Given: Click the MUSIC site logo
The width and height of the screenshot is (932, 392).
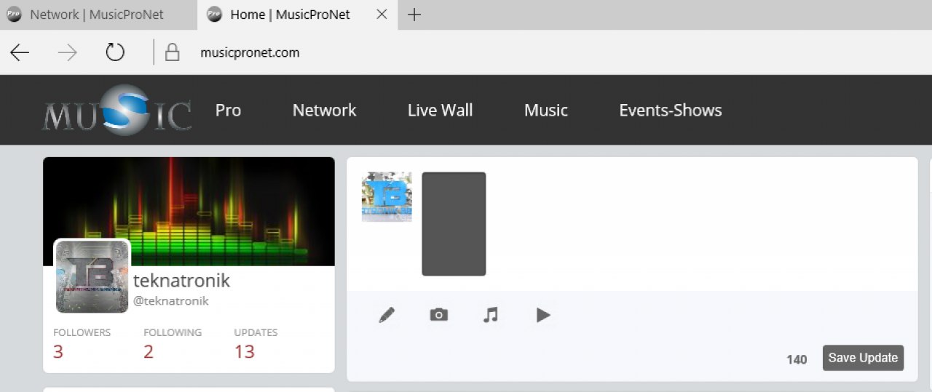Looking at the screenshot, I should [117, 110].
